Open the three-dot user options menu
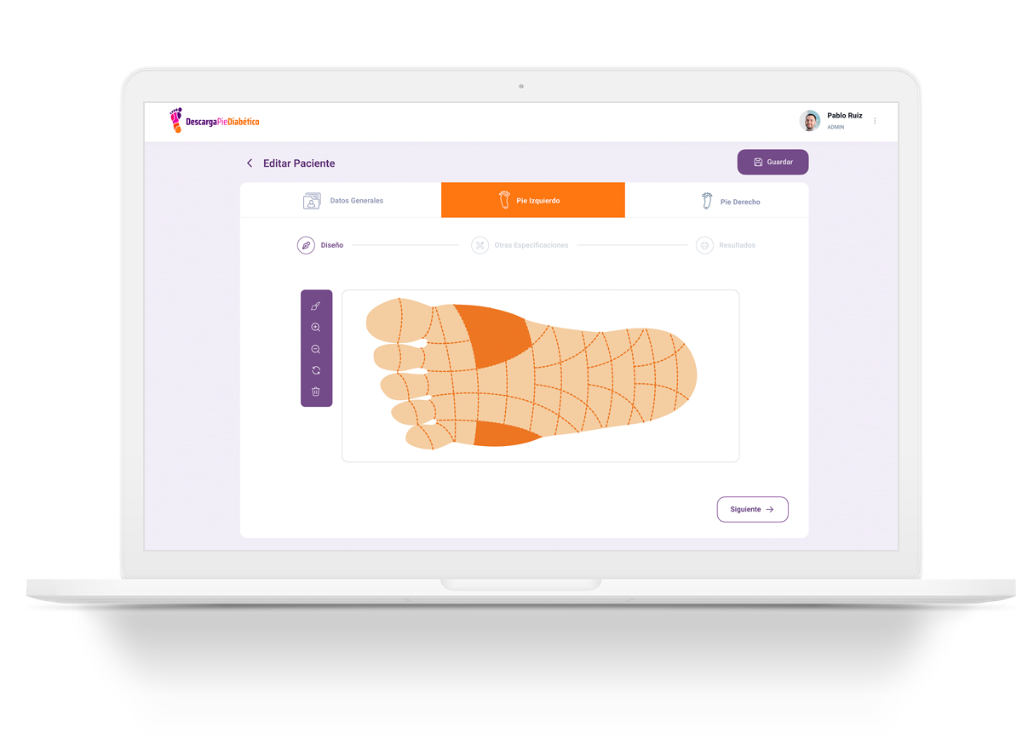 875,121
